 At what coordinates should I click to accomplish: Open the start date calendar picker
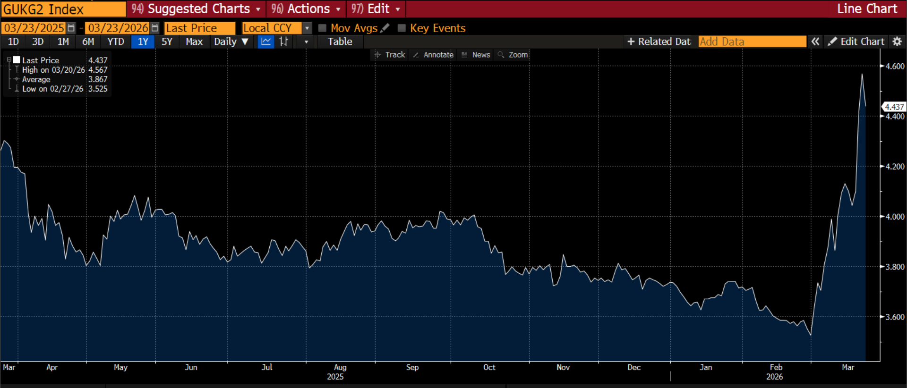click(x=71, y=28)
